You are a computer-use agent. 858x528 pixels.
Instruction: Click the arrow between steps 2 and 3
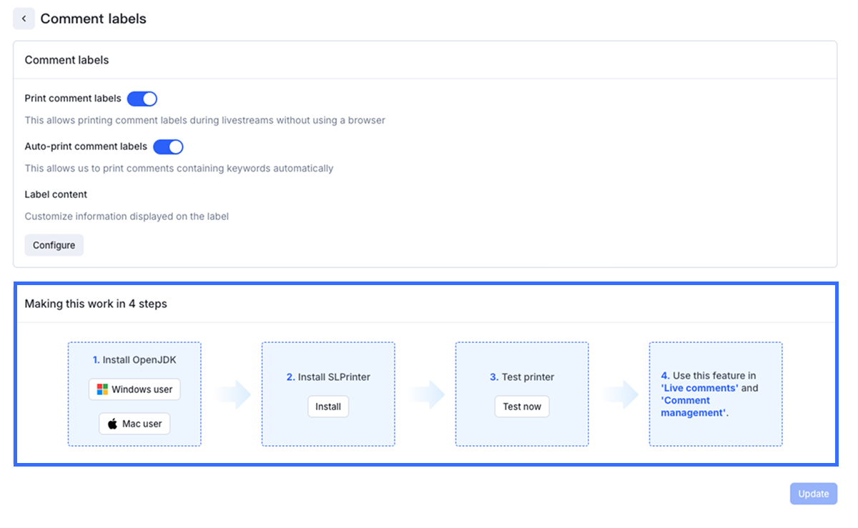coord(426,394)
